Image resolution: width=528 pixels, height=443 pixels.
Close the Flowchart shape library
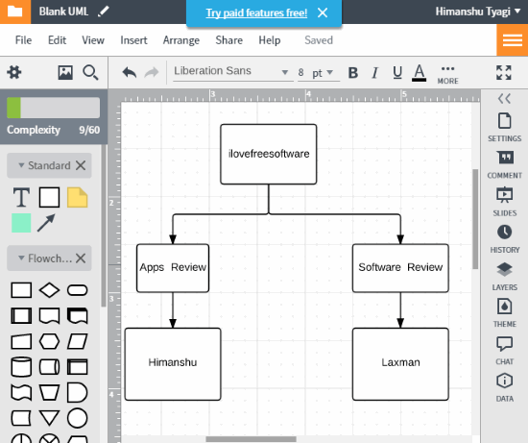[x=81, y=258]
